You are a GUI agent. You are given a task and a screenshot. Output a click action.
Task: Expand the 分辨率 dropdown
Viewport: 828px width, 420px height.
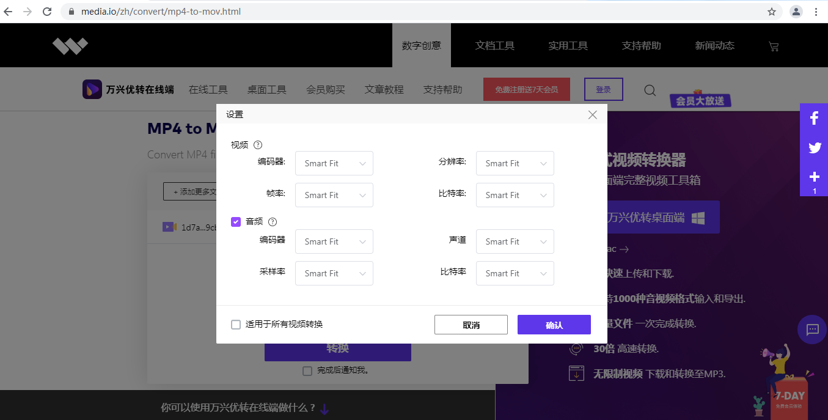click(515, 163)
